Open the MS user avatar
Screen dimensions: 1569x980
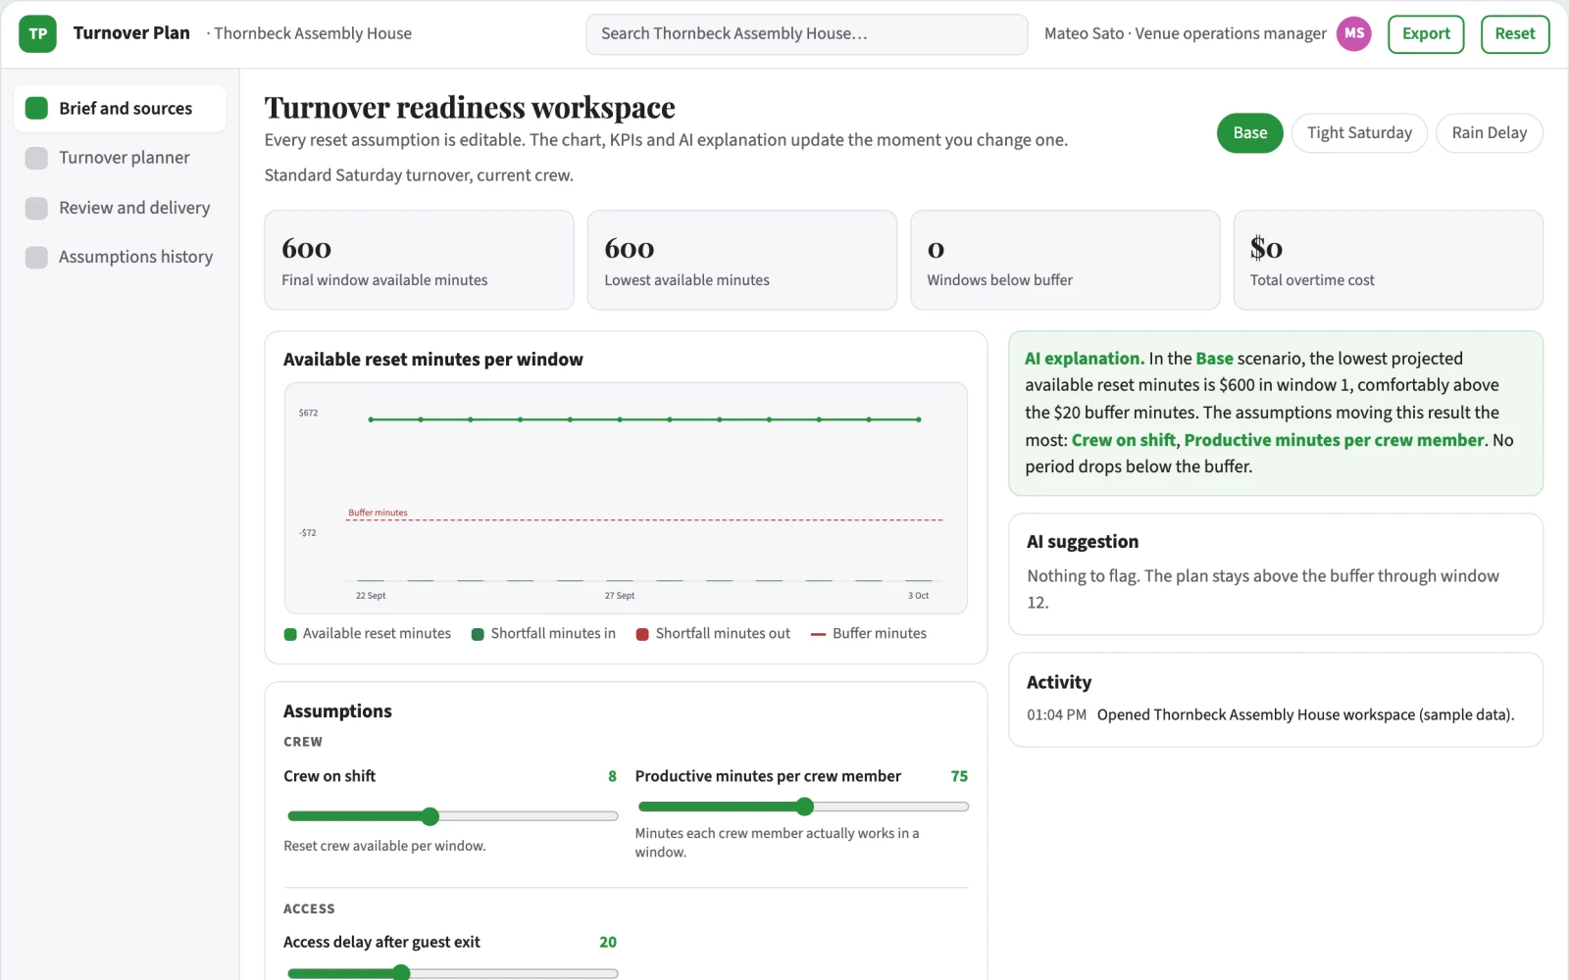click(x=1354, y=33)
